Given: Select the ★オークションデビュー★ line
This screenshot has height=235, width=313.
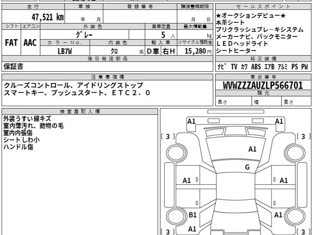Looking at the screenshot, I should [x=251, y=16].
